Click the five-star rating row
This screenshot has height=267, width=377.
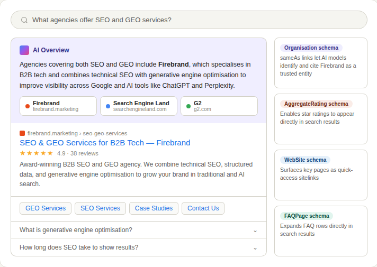pyautogui.click(x=37, y=153)
